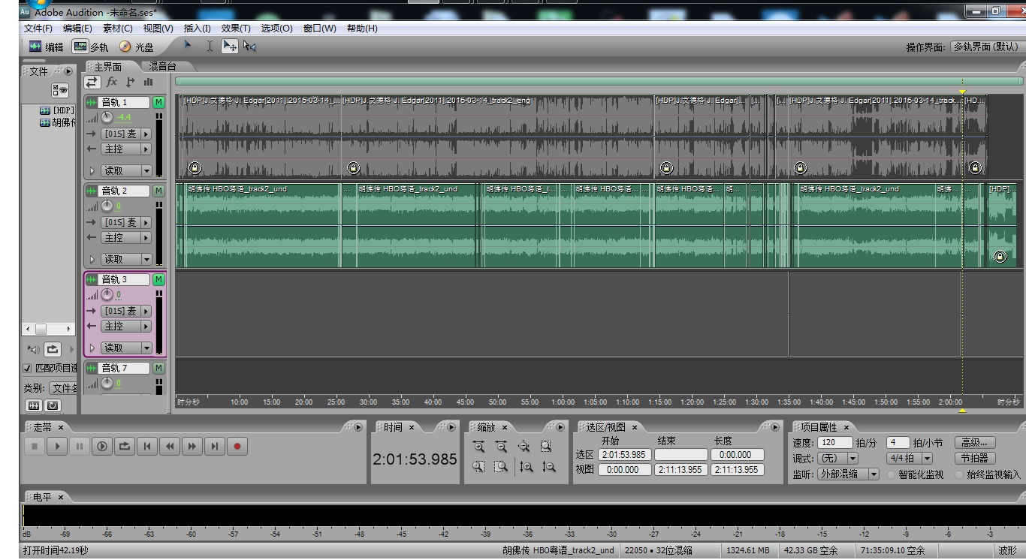Image resolution: width=1026 pixels, height=560 pixels.
Task: Open 调试 key (无) dropdown
Action: pos(837,458)
